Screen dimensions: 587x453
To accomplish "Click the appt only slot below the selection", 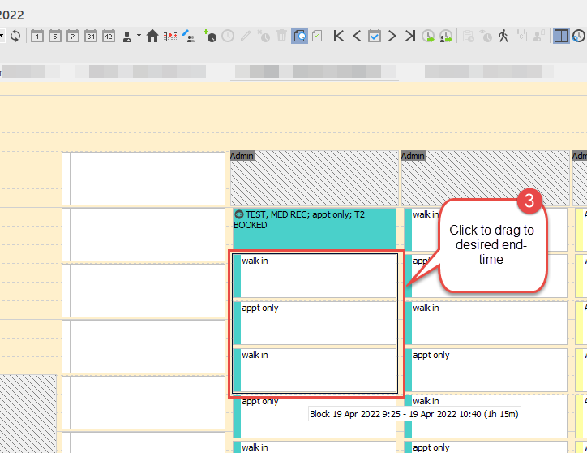I will (315, 417).
